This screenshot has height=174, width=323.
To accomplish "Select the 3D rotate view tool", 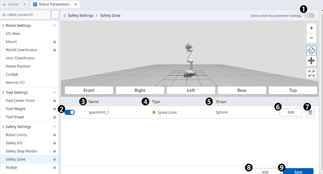I will pos(311,51).
